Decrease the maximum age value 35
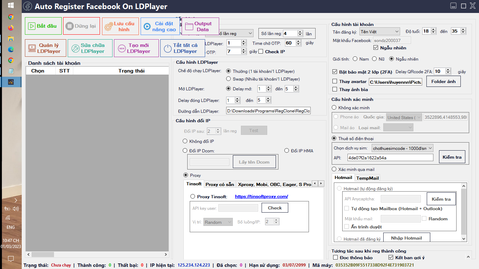Screen dimensions: 479x269 click(464, 33)
